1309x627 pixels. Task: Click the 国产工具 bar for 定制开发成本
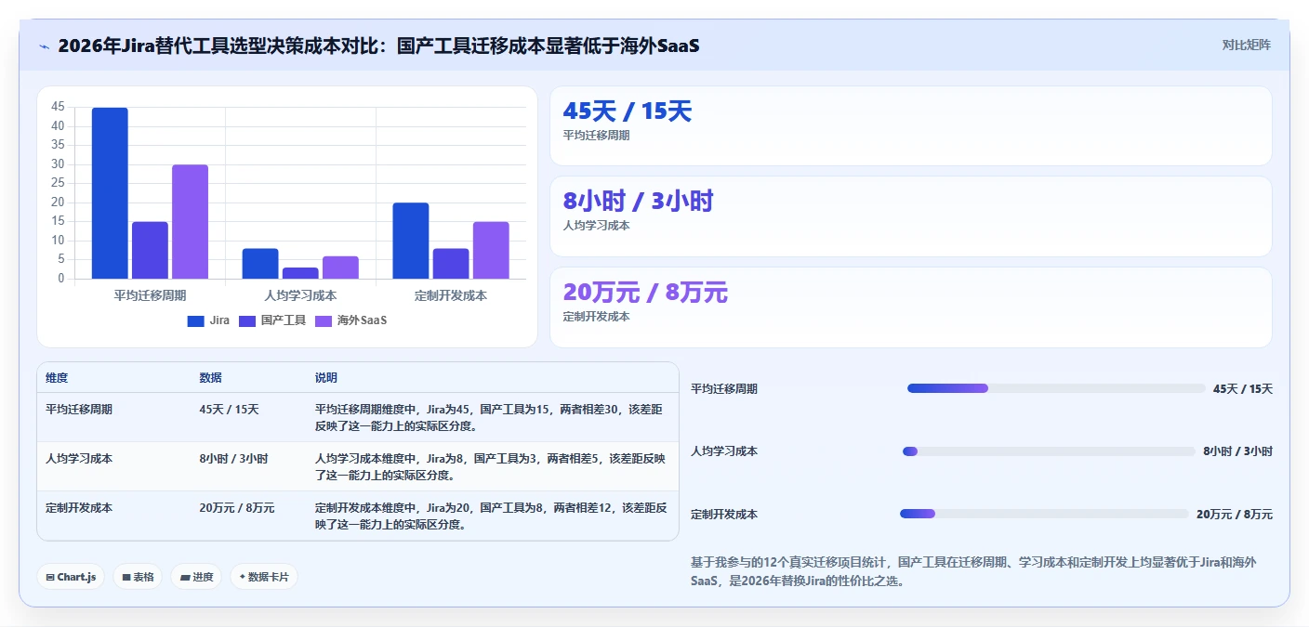(x=451, y=264)
